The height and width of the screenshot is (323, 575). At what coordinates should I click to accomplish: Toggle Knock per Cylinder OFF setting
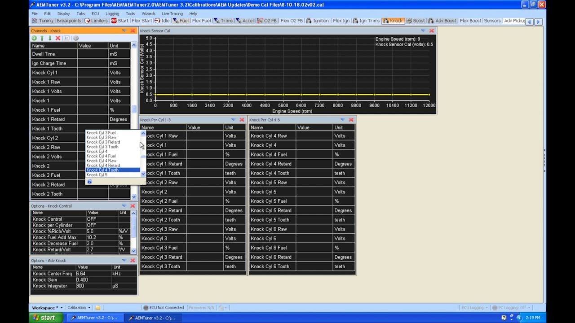pos(92,225)
